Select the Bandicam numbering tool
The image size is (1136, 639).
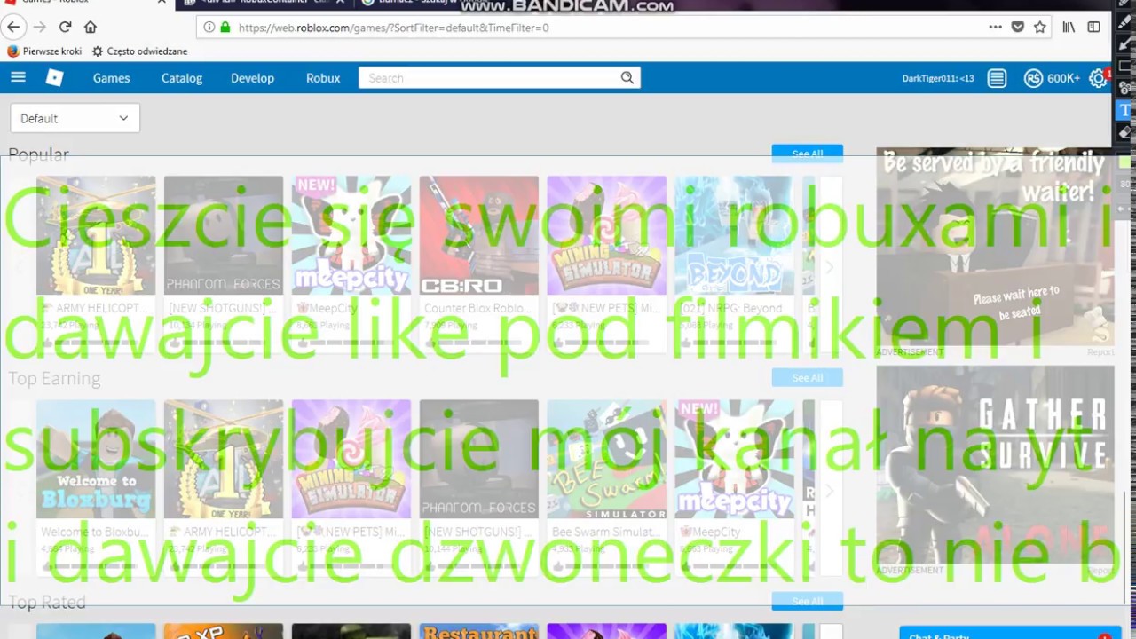point(1124,89)
